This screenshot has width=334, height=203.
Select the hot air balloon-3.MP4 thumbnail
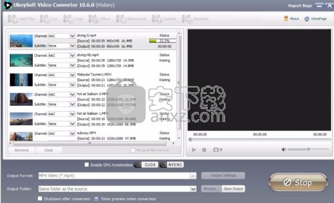(21, 100)
